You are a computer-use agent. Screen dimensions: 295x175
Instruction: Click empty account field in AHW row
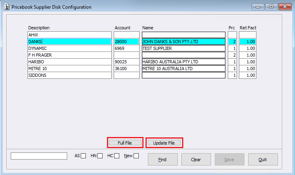pos(126,35)
